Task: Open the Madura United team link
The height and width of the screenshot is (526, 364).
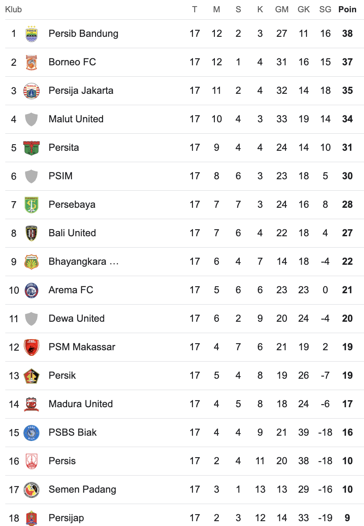Action: pyautogui.click(x=81, y=404)
